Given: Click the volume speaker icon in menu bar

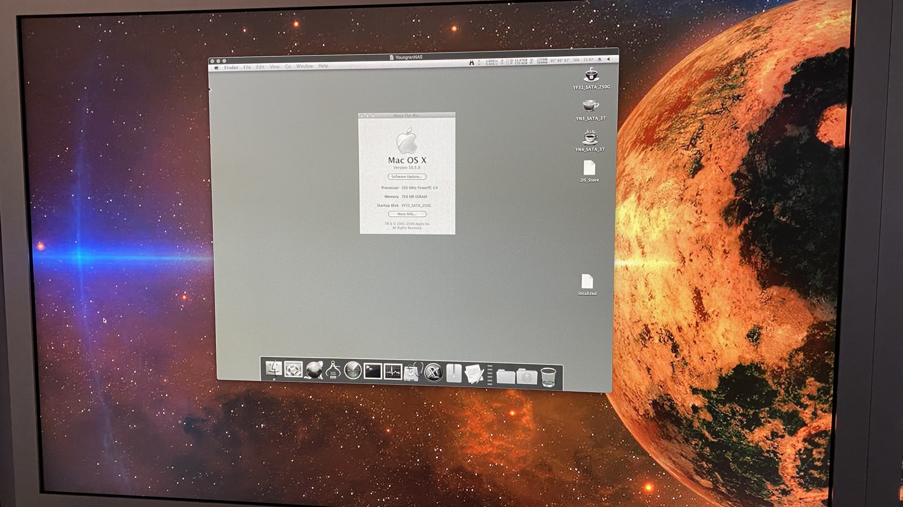Looking at the screenshot, I should pyautogui.click(x=609, y=59).
